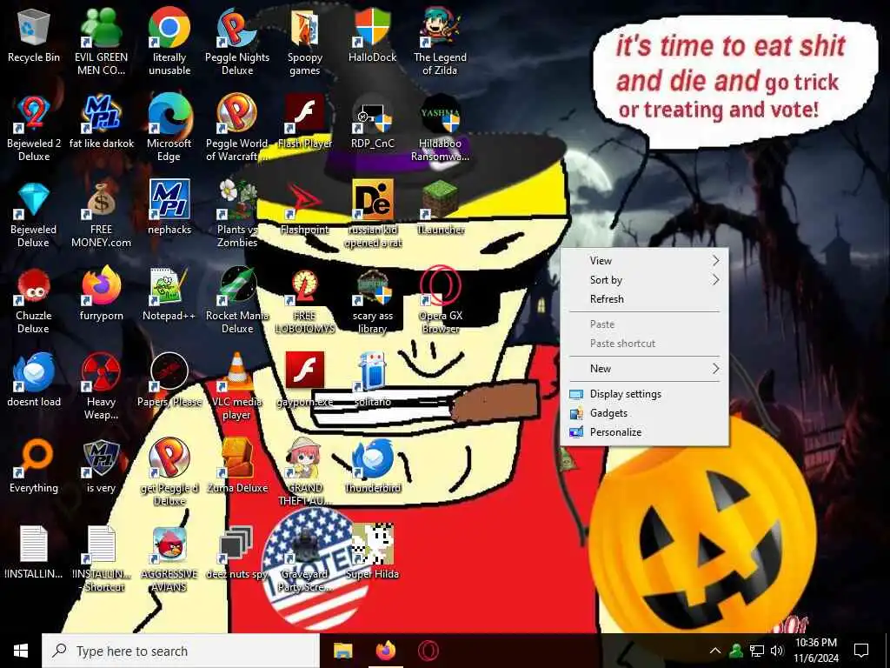Open Peggle Nights Deluxe shortcut
Viewport: 890px width, 668px height.
pos(237,40)
